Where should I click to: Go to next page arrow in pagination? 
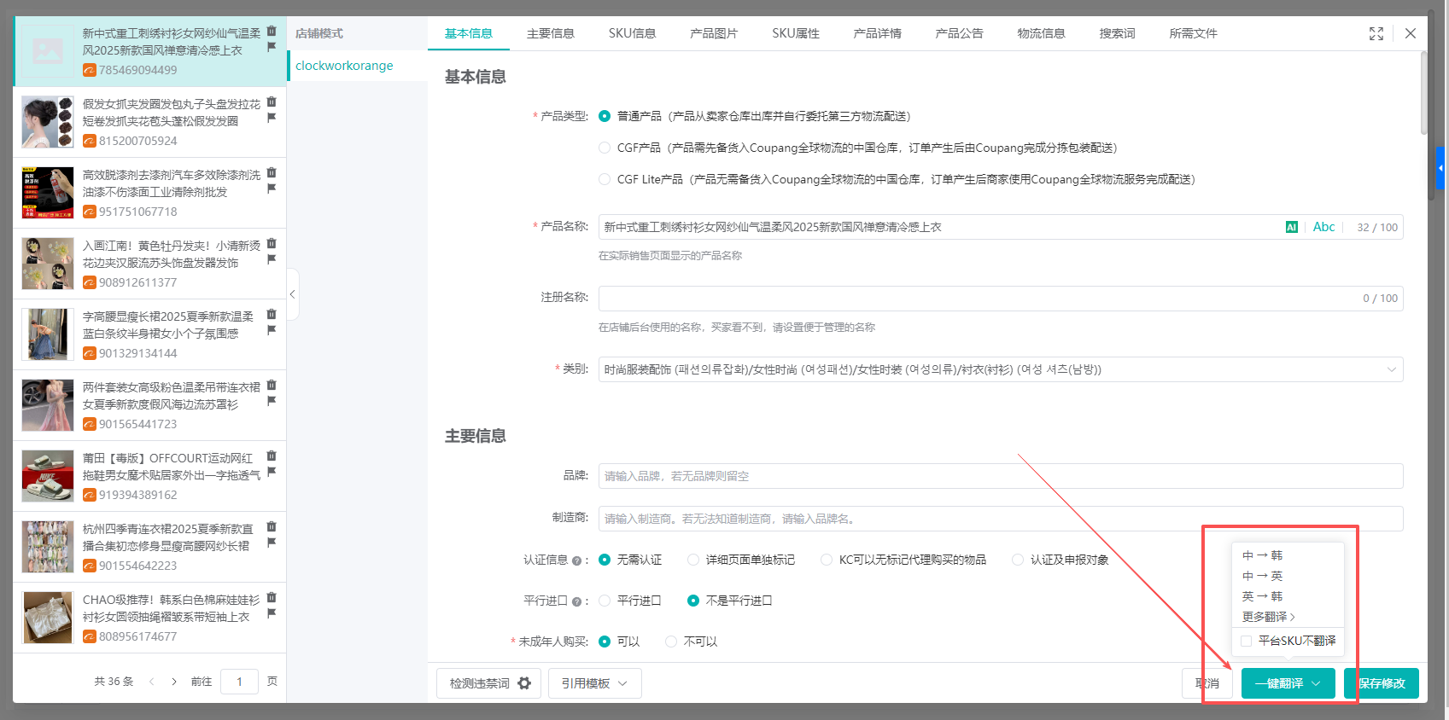[x=174, y=682]
